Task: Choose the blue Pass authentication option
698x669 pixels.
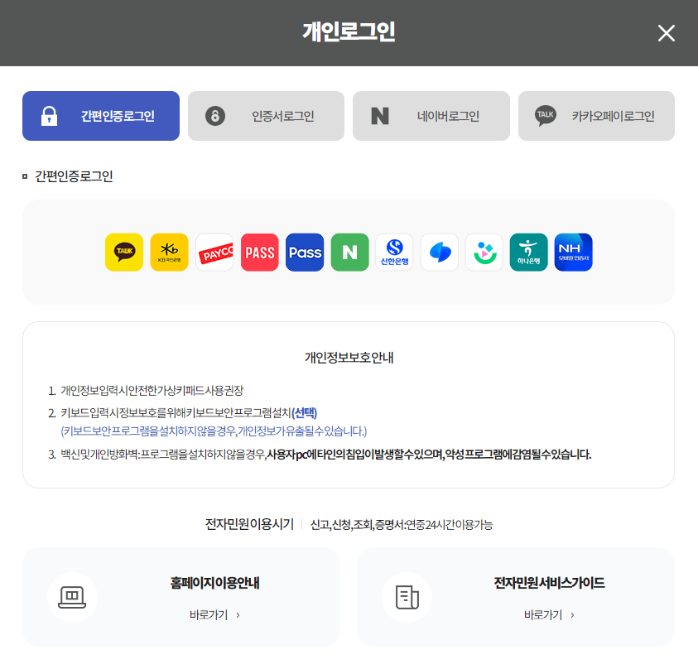Action: pos(304,252)
